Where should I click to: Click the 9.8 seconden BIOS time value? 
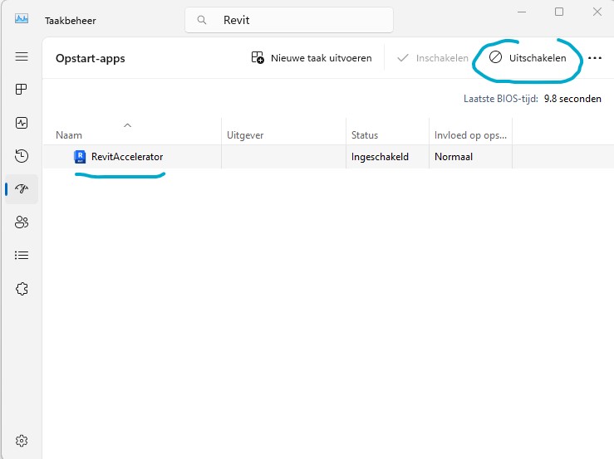572,99
